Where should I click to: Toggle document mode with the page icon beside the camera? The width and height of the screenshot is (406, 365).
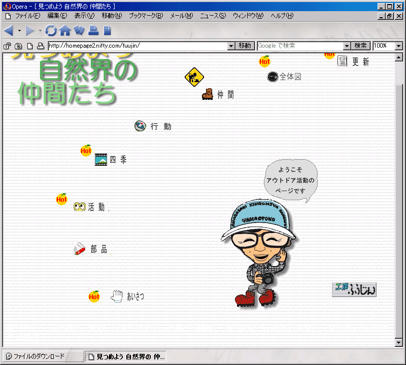click(x=30, y=46)
